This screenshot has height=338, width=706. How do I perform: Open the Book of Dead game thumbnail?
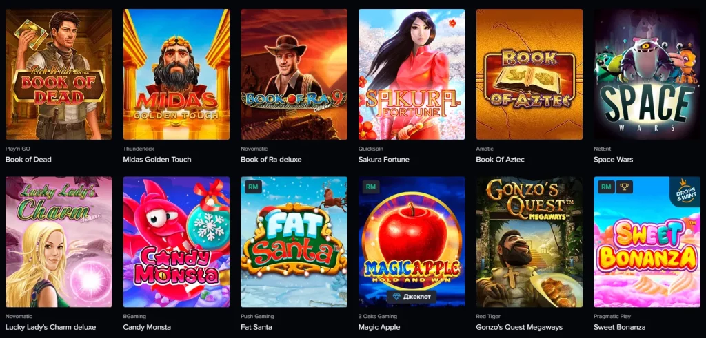coord(59,74)
